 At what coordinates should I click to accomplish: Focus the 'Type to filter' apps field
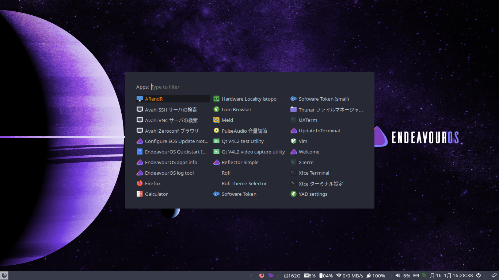(x=257, y=87)
